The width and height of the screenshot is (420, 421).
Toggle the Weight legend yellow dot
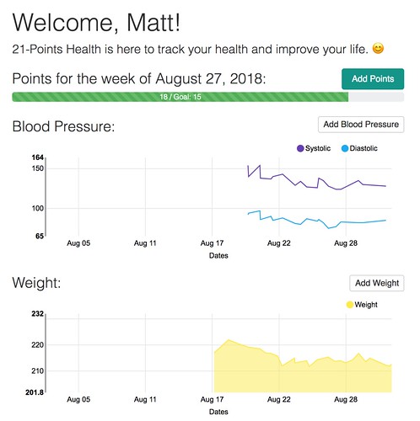pyautogui.click(x=350, y=305)
